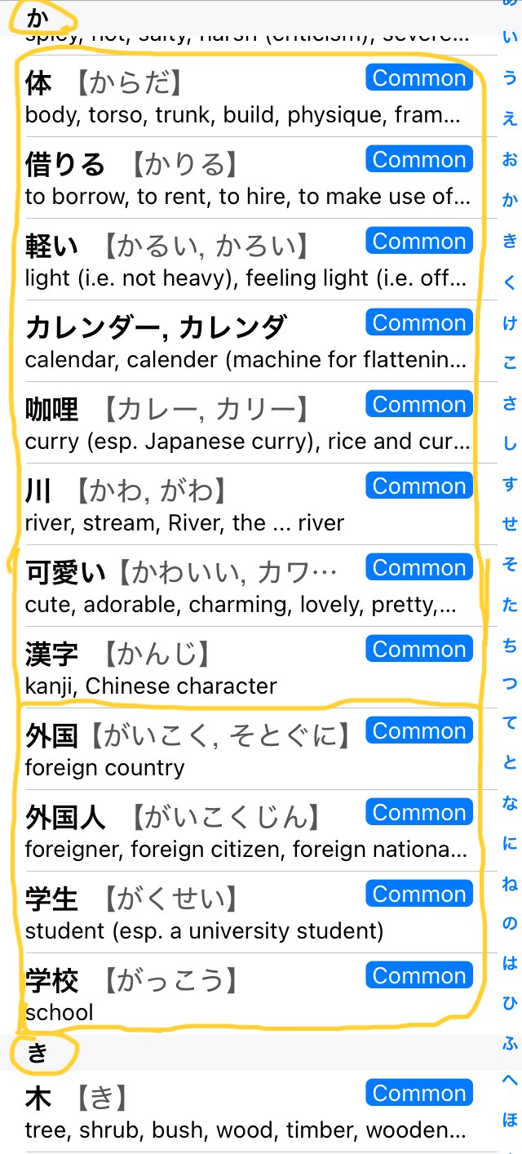Open the 木 tree entry
Screen dimensions: 522x1154
pos(245,1112)
